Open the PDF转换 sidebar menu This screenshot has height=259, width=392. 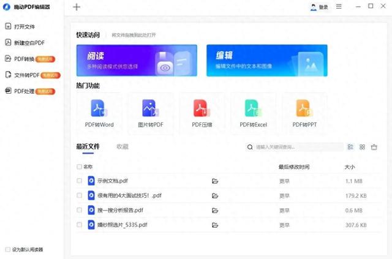(24, 59)
